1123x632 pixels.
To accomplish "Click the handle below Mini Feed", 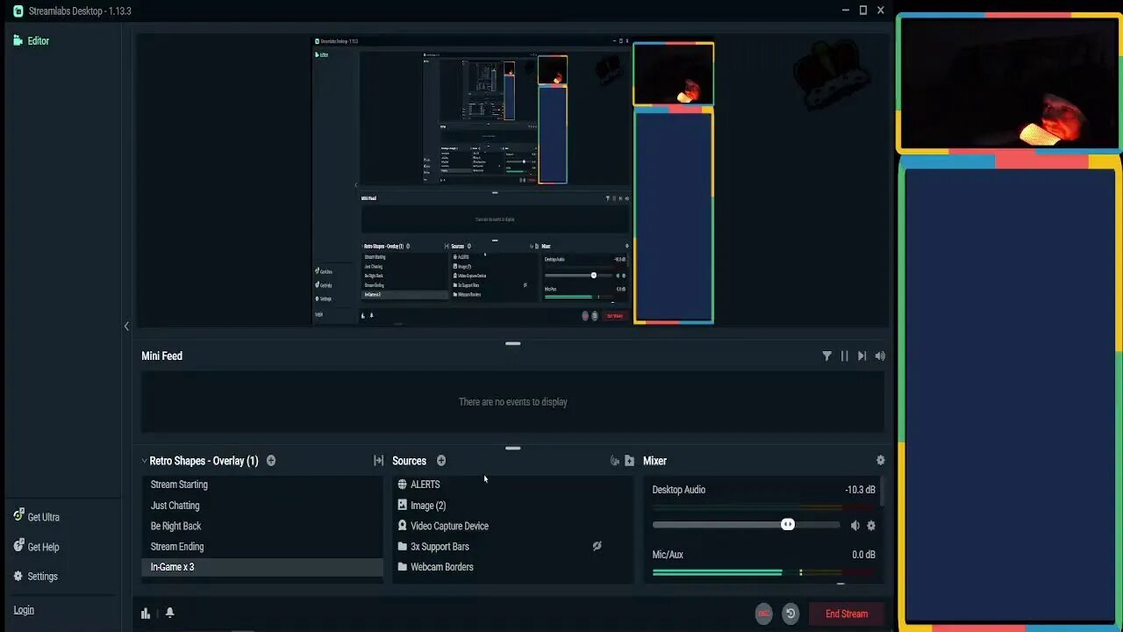I will [513, 448].
